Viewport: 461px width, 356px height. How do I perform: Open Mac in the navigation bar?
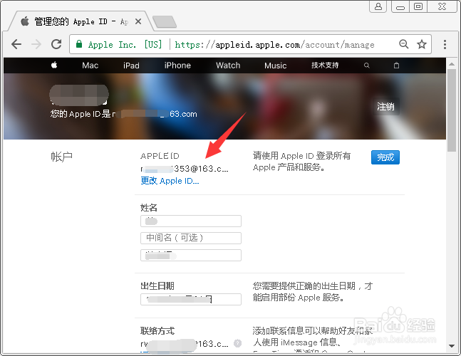90,66
